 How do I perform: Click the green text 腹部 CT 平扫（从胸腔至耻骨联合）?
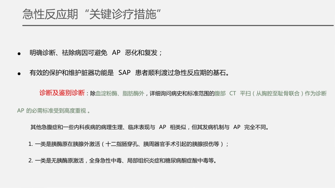pos(259,93)
